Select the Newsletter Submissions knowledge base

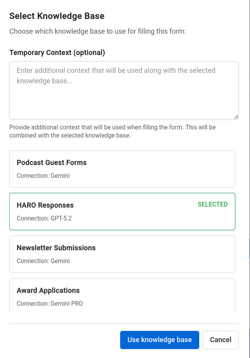[x=122, y=254]
